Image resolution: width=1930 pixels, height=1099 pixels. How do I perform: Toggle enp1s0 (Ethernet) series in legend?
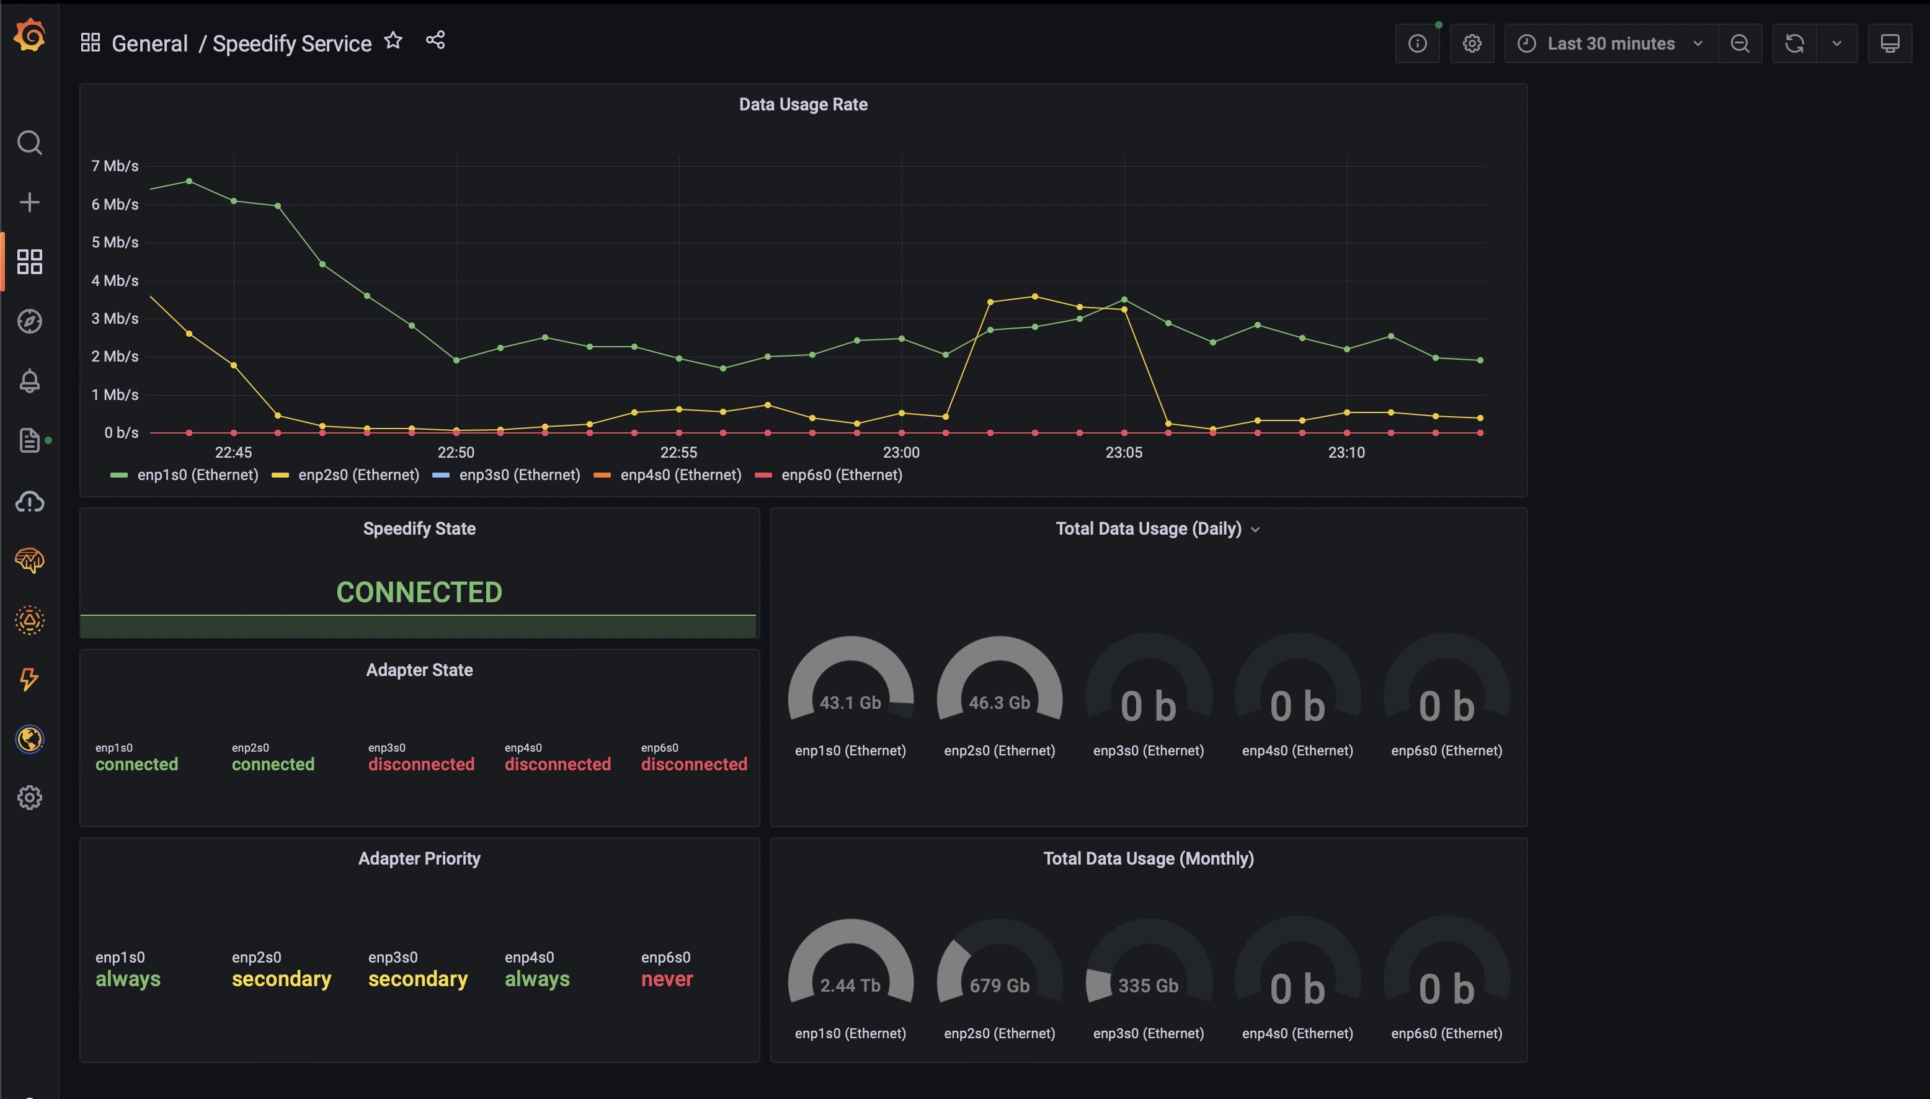197,476
